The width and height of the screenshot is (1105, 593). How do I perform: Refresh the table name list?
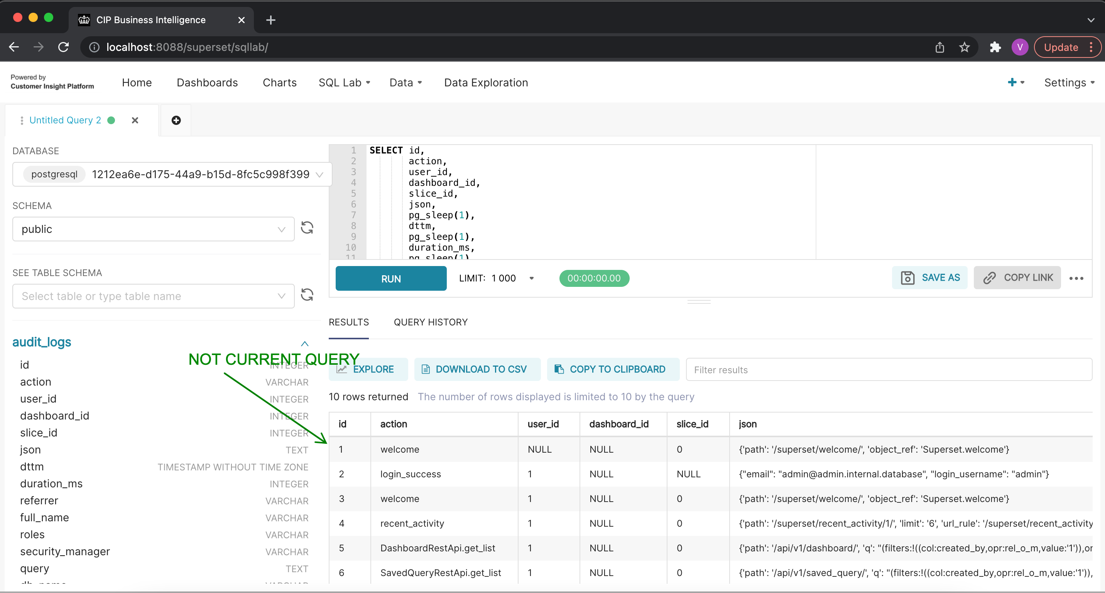(307, 295)
